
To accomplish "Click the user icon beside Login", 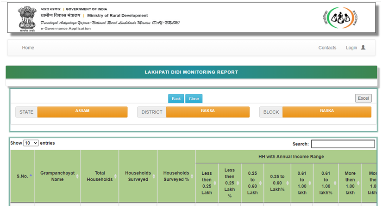I will [363, 48].
